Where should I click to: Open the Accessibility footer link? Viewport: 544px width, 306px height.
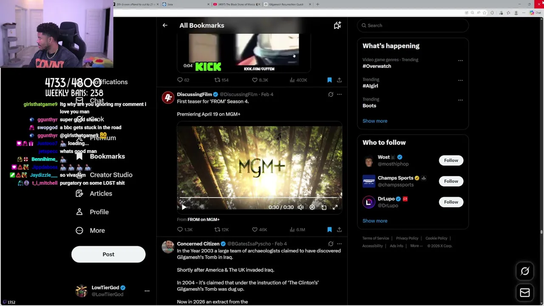pyautogui.click(x=373, y=246)
